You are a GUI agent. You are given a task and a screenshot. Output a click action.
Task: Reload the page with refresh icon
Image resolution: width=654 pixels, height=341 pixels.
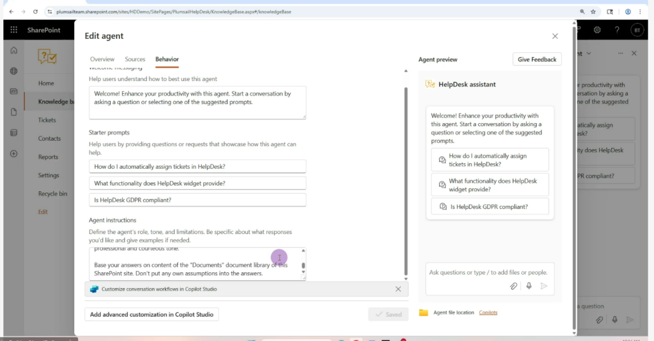coord(36,11)
